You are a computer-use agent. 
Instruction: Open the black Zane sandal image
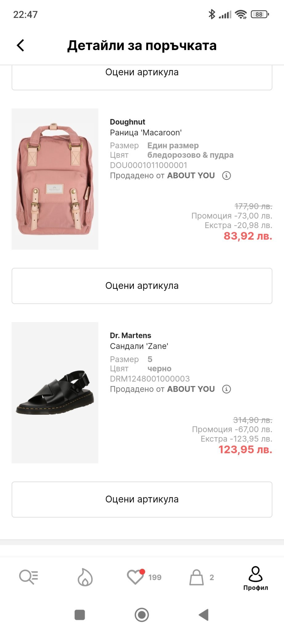point(55,393)
